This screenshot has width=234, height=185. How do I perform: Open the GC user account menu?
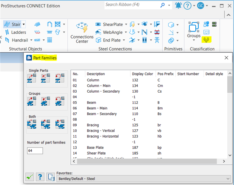(x=201, y=6)
